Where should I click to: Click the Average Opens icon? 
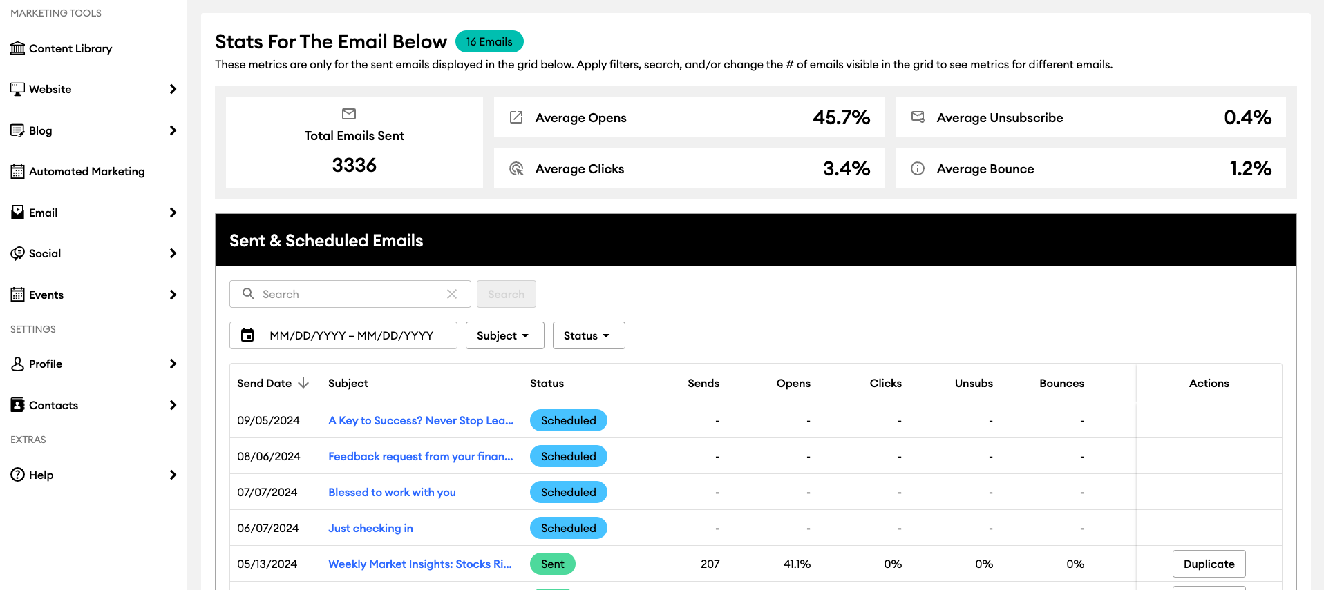click(x=516, y=118)
